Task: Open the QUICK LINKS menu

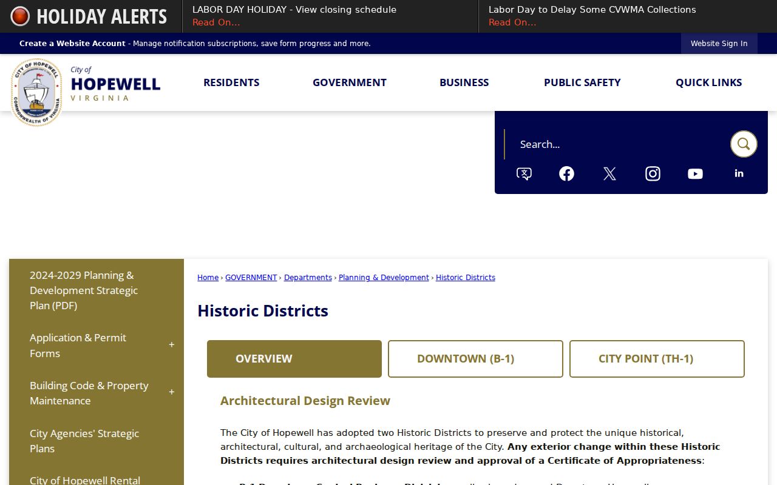Action: point(709,82)
